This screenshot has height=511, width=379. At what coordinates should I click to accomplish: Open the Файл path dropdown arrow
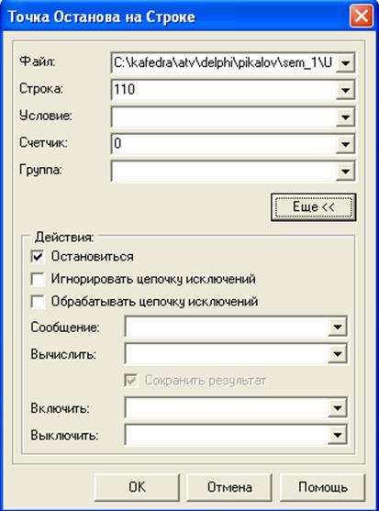[345, 62]
